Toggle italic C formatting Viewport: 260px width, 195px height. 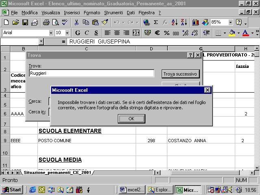click(87, 33)
